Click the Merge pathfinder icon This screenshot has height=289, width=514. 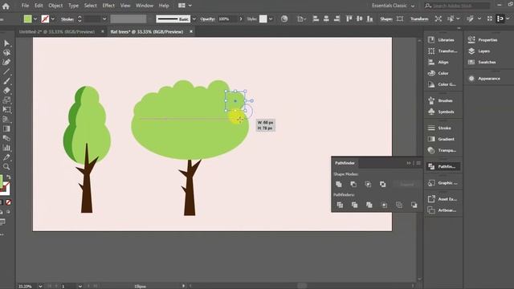(x=369, y=205)
